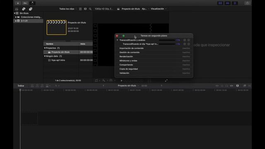Close the Tareas en segundo plano window

(x=117, y=36)
